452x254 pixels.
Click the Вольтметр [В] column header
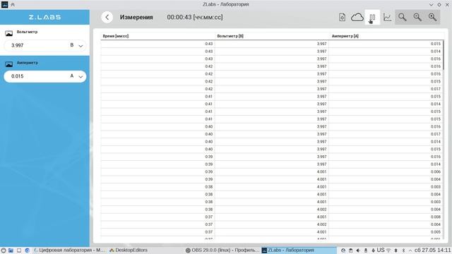click(230, 36)
